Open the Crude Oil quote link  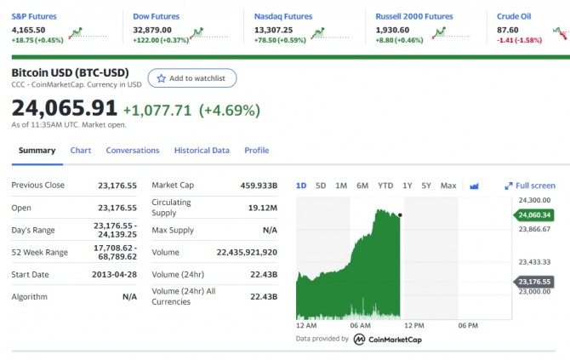pyautogui.click(x=514, y=16)
